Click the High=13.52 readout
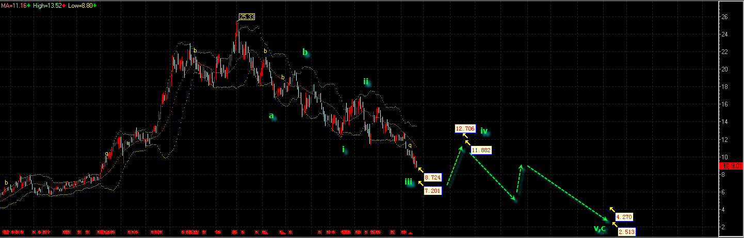 point(47,5)
